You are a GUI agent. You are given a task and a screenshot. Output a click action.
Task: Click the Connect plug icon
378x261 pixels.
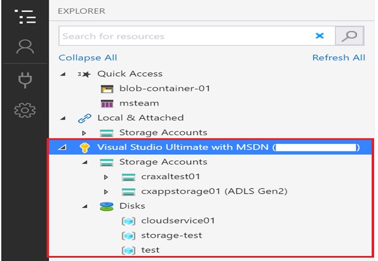tap(24, 80)
